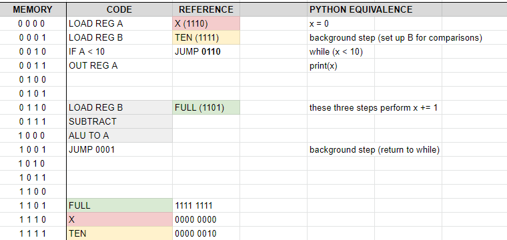Select the REFERENCE column header cell

pos(206,10)
